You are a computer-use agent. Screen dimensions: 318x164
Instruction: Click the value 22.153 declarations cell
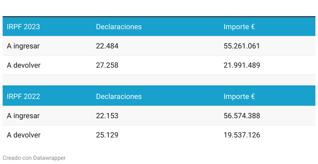(x=107, y=116)
